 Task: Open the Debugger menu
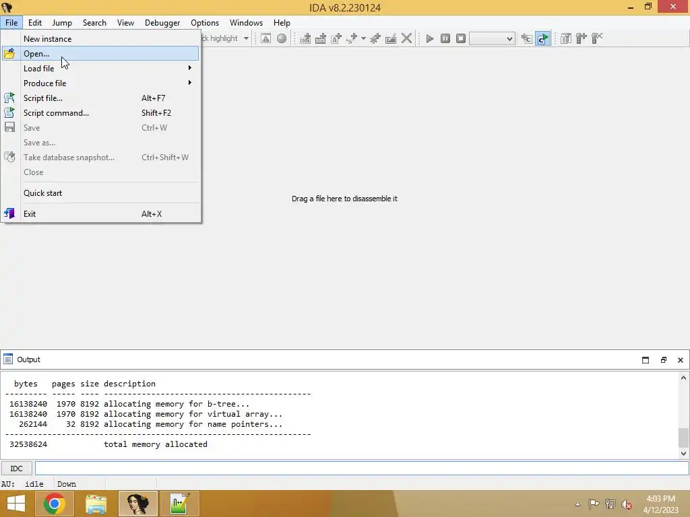coord(162,22)
